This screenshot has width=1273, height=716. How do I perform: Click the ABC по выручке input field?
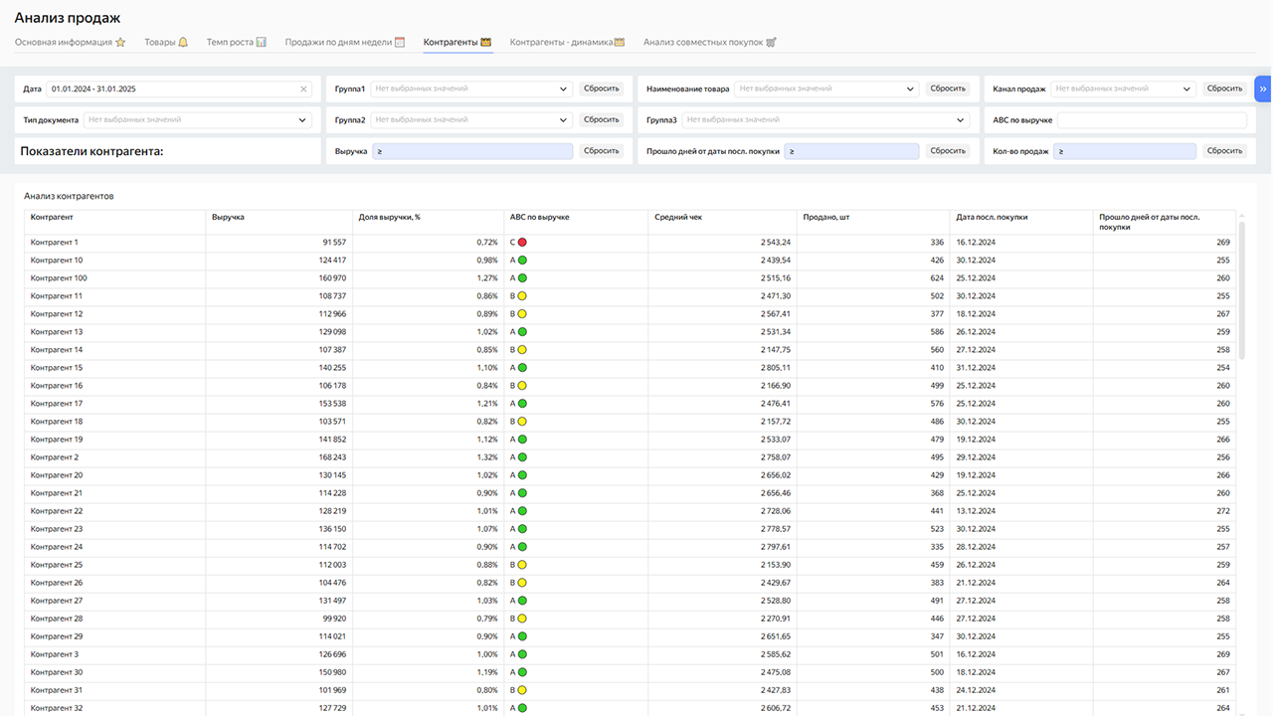pos(1151,120)
